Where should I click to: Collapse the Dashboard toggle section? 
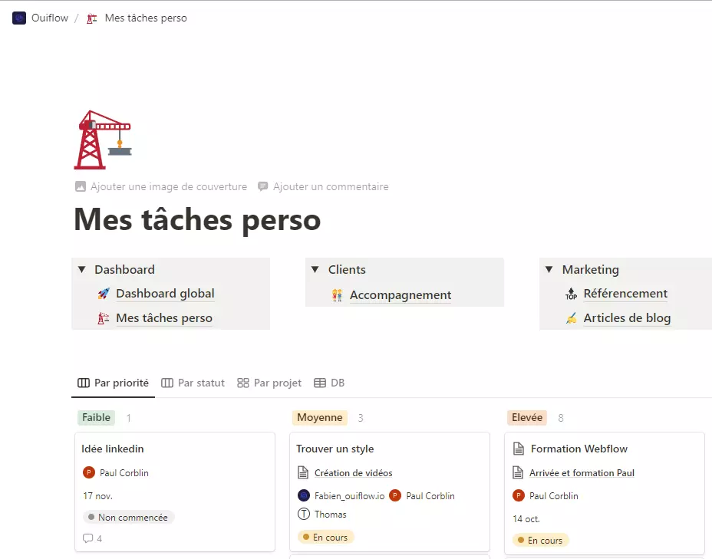click(x=82, y=269)
